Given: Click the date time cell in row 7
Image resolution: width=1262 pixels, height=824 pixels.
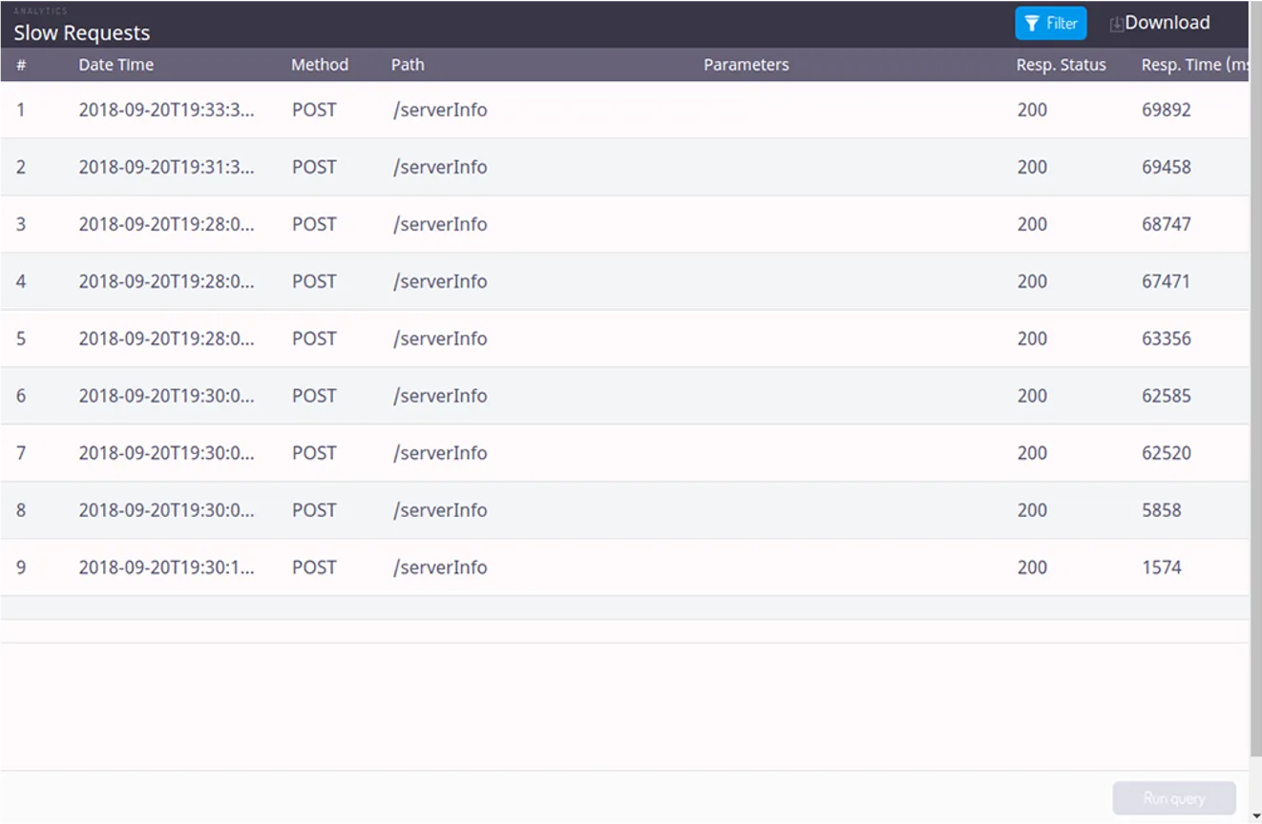Looking at the screenshot, I should 167,453.
